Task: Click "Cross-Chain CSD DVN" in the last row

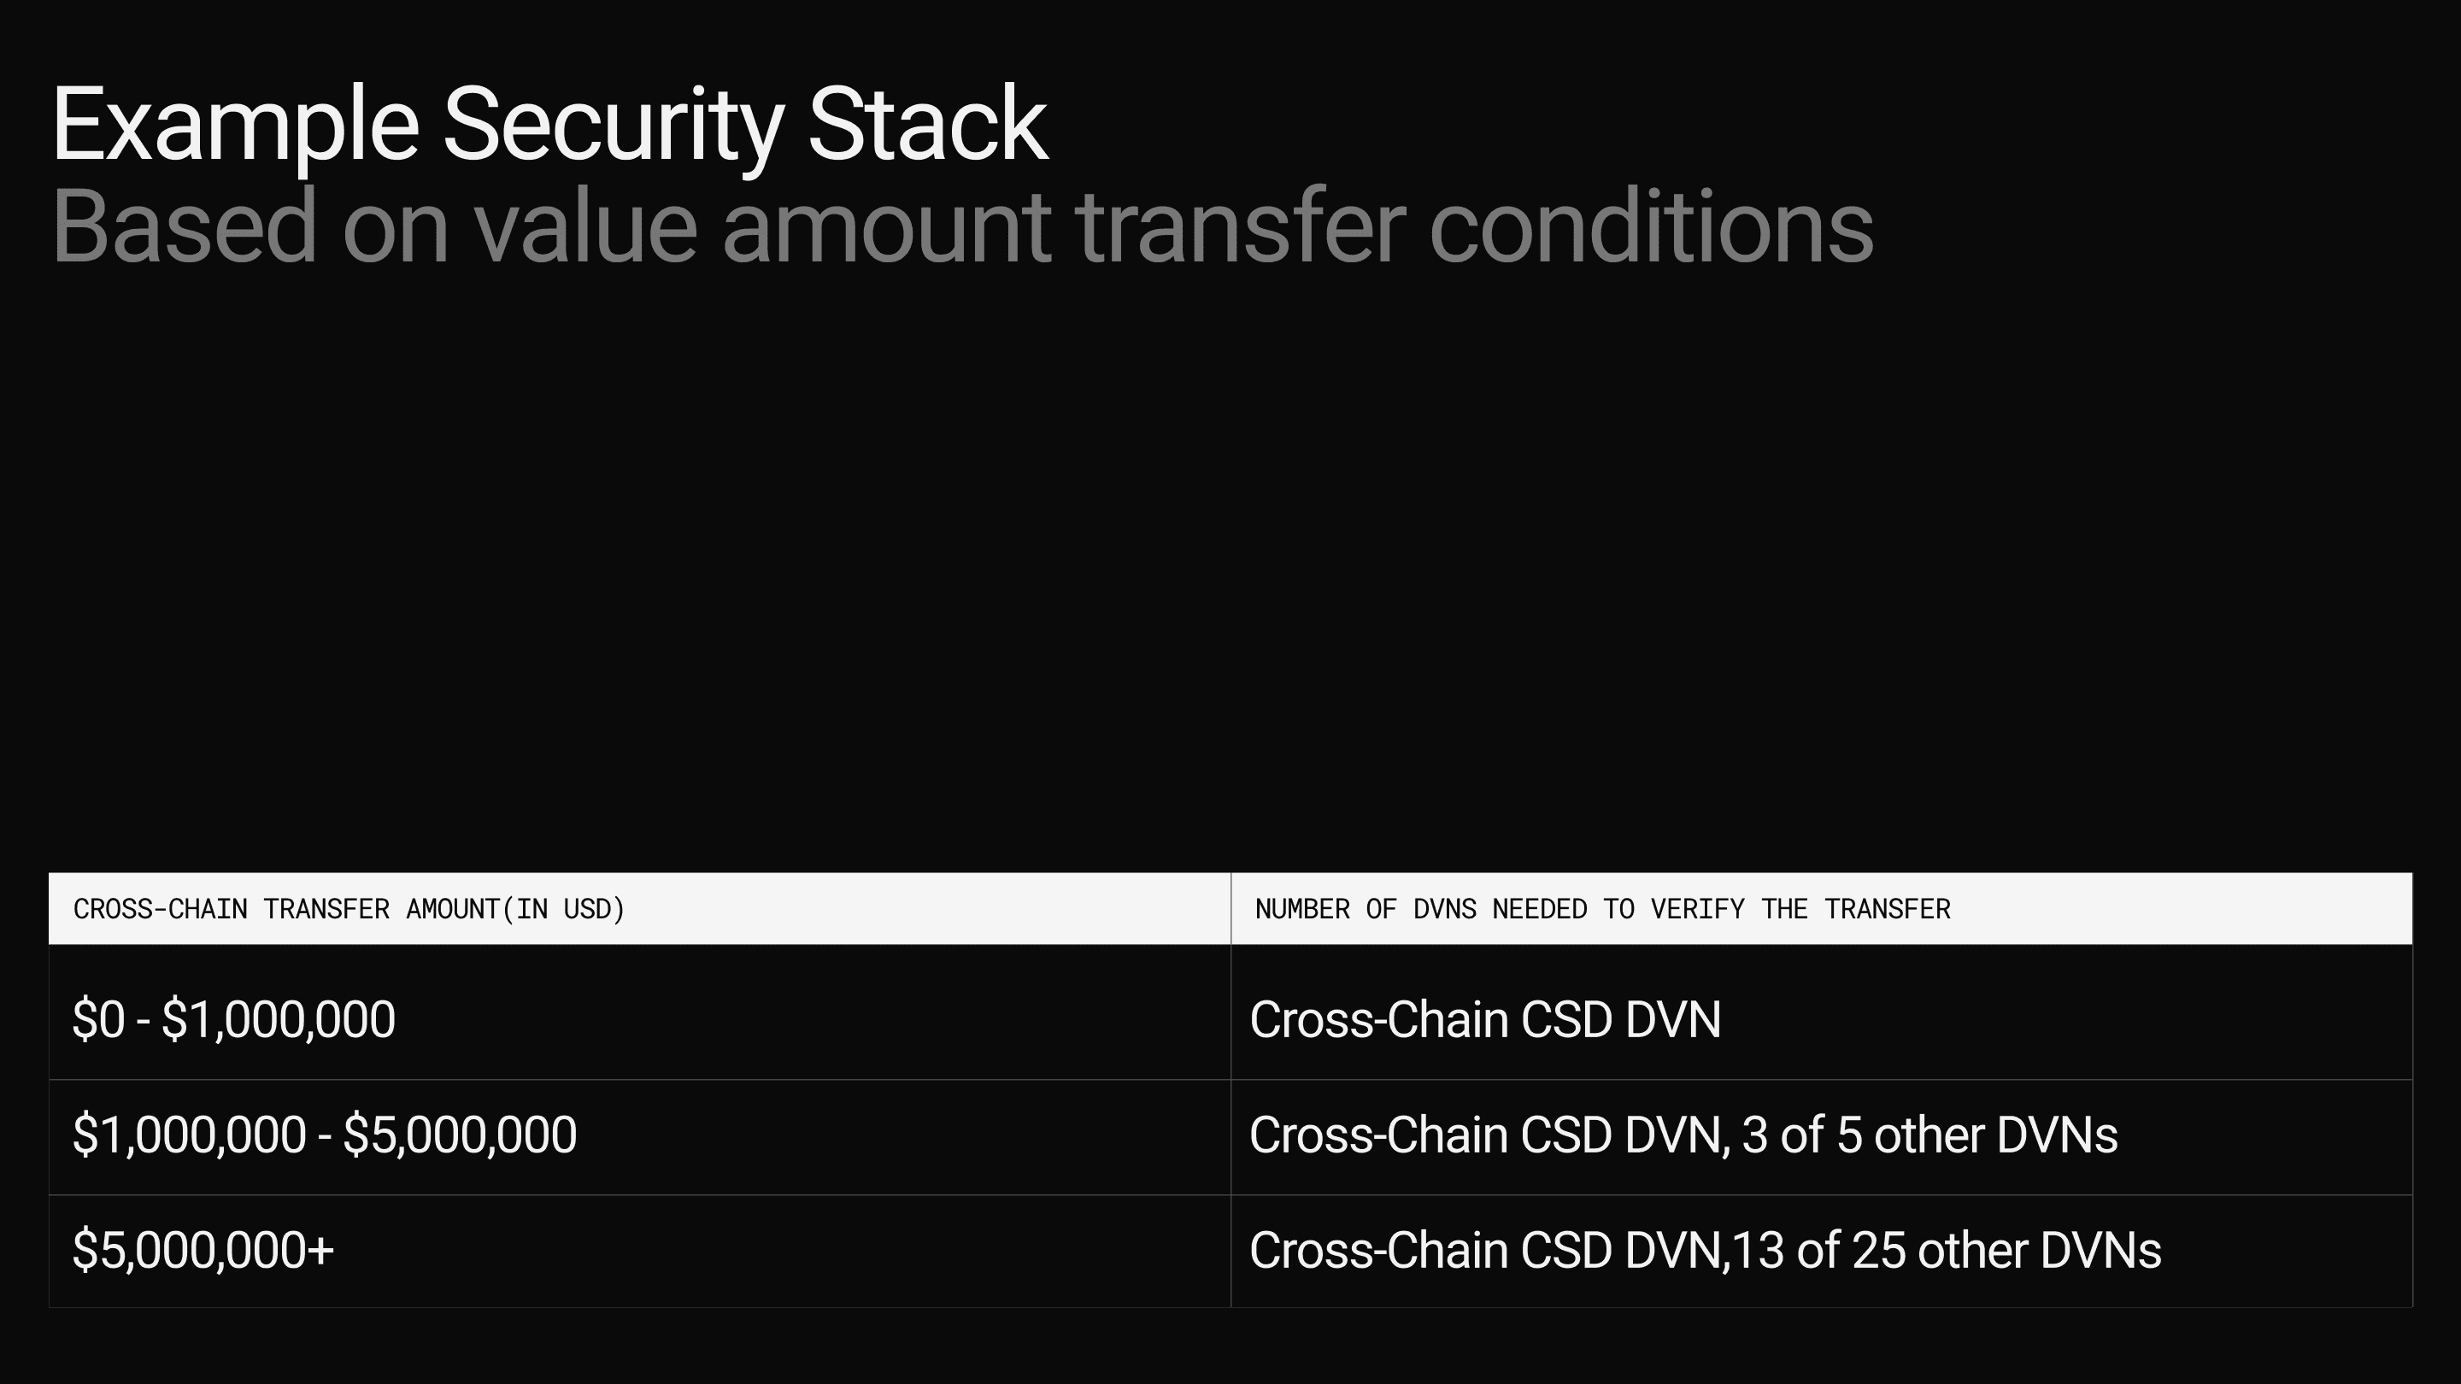Action: click(x=1487, y=1250)
